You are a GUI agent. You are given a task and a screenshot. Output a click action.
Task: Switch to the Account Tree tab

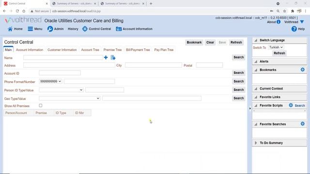[90, 50]
